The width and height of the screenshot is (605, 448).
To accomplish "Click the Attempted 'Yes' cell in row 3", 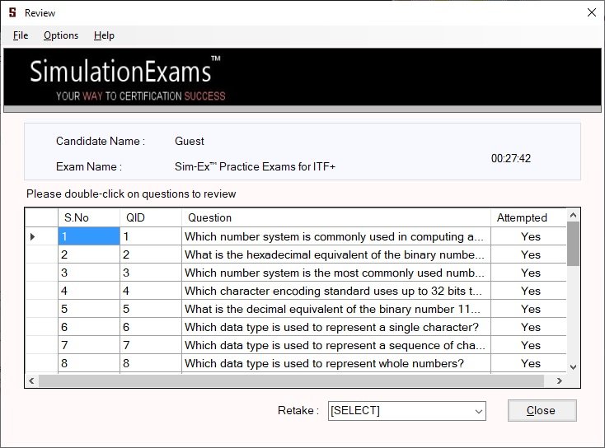I will click(x=528, y=273).
